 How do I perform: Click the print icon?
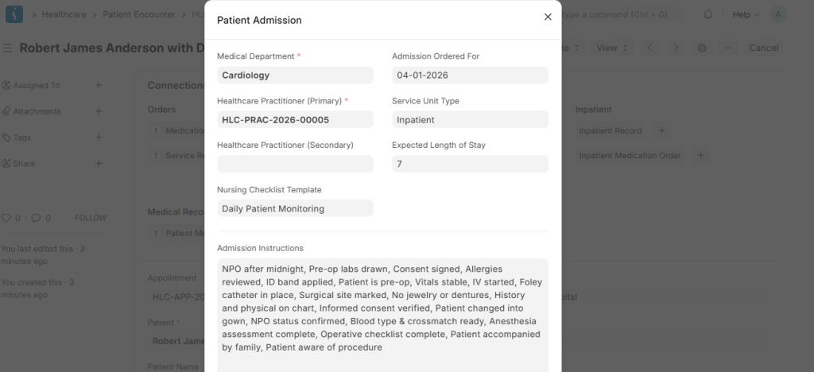click(x=702, y=48)
